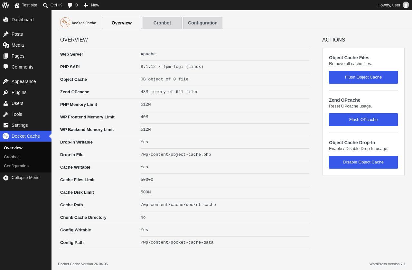Click the Comments icon in sidebar
This screenshot has width=412, height=270.
click(x=6, y=67)
